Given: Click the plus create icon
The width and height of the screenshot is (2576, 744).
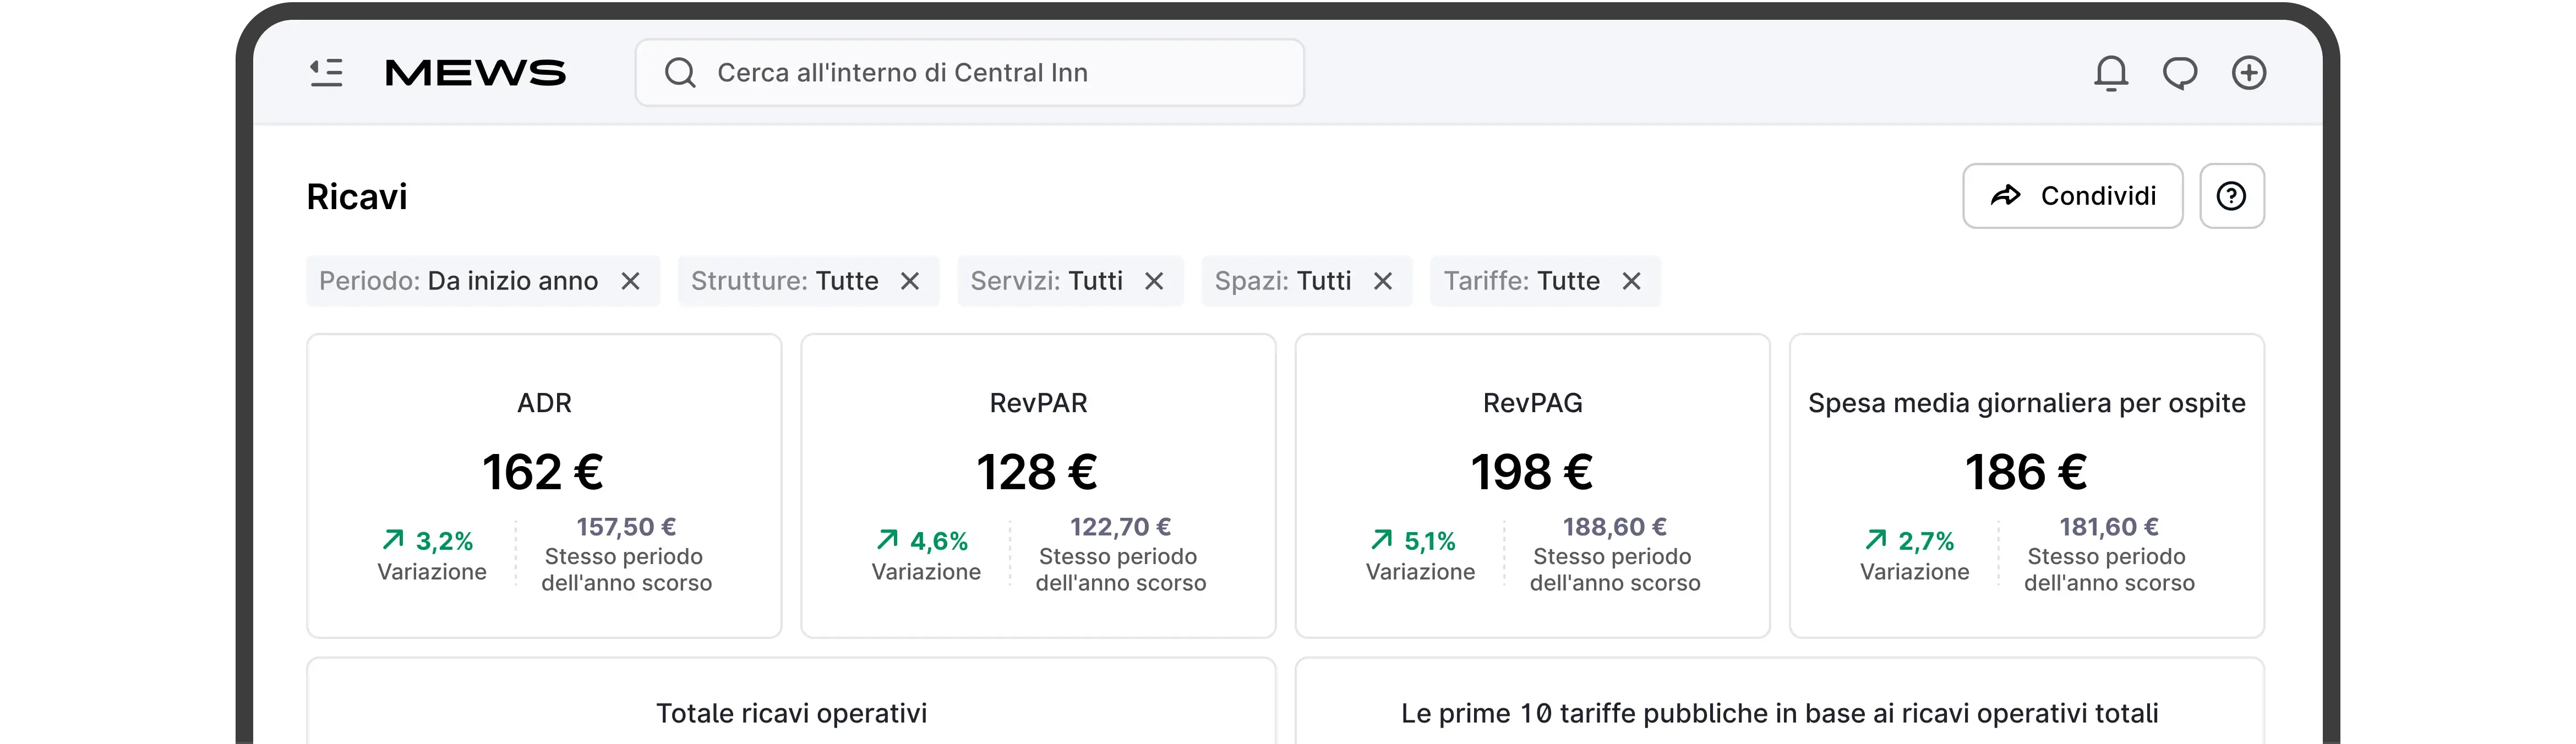Looking at the screenshot, I should [2249, 73].
